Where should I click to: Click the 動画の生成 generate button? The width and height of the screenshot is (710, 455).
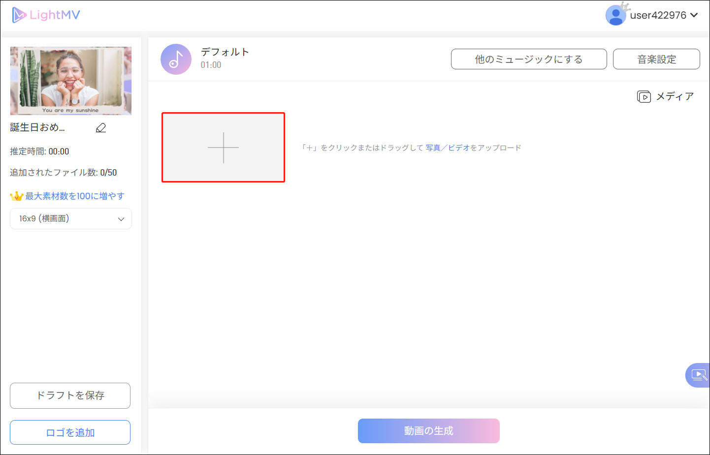(x=428, y=430)
